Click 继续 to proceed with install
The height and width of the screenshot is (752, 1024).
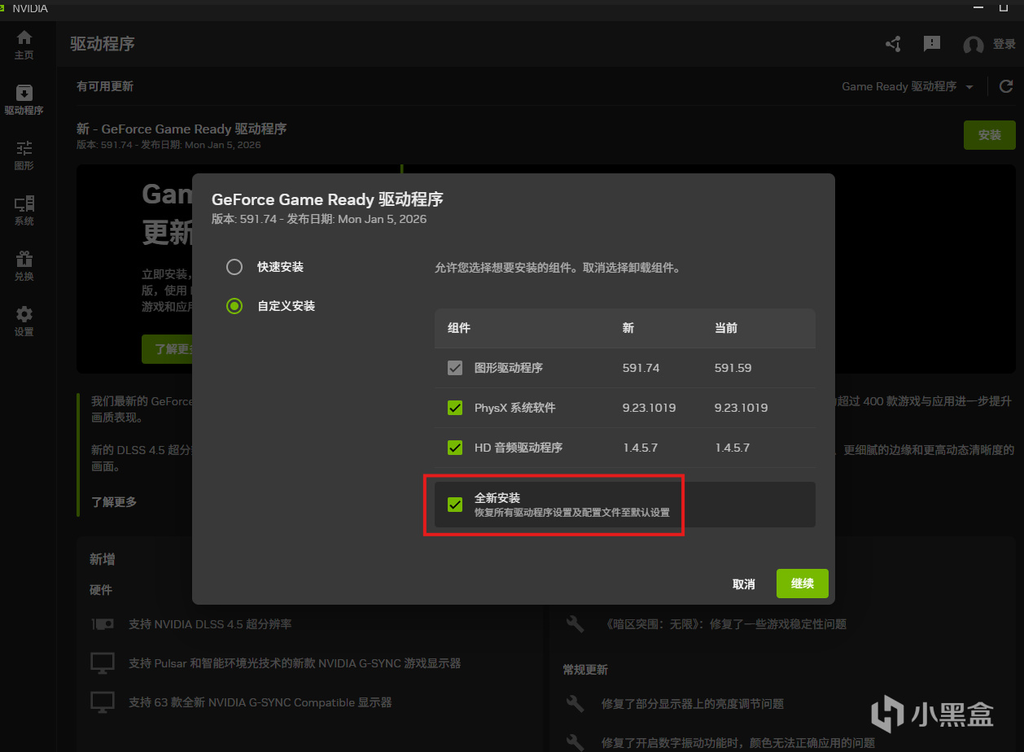pos(803,584)
